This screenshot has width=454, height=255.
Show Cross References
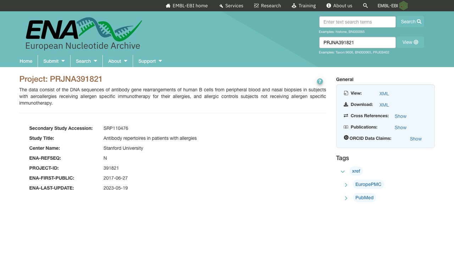pos(400,116)
